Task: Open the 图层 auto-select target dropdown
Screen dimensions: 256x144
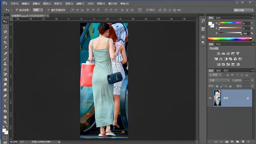Action: point(38,10)
